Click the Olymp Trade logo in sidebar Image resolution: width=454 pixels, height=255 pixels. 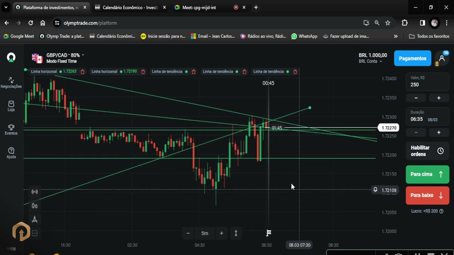[11, 57]
